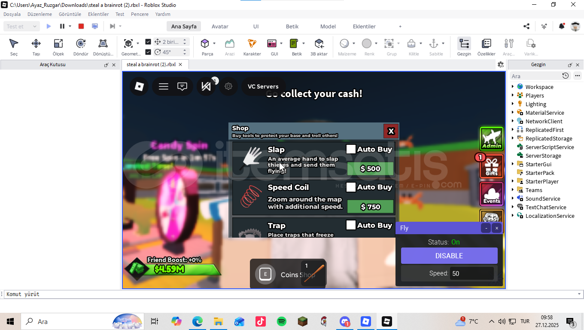The width and height of the screenshot is (584, 330).
Task: Open File Explorer from the taskbar
Action: 218,321
